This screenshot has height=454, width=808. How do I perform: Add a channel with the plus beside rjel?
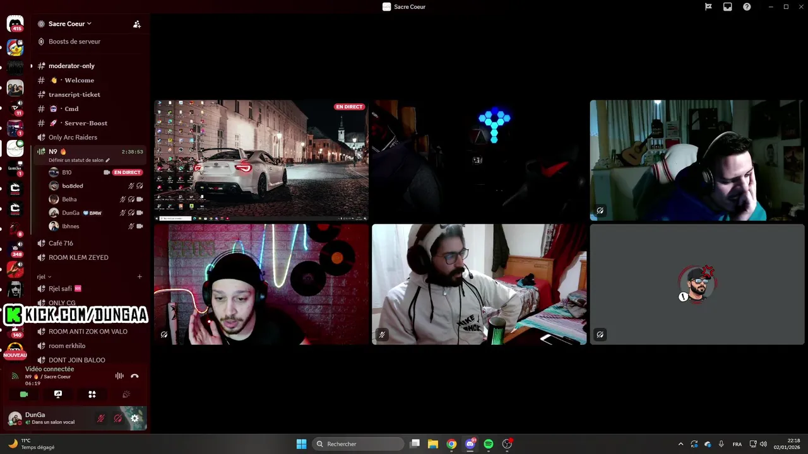tap(140, 277)
